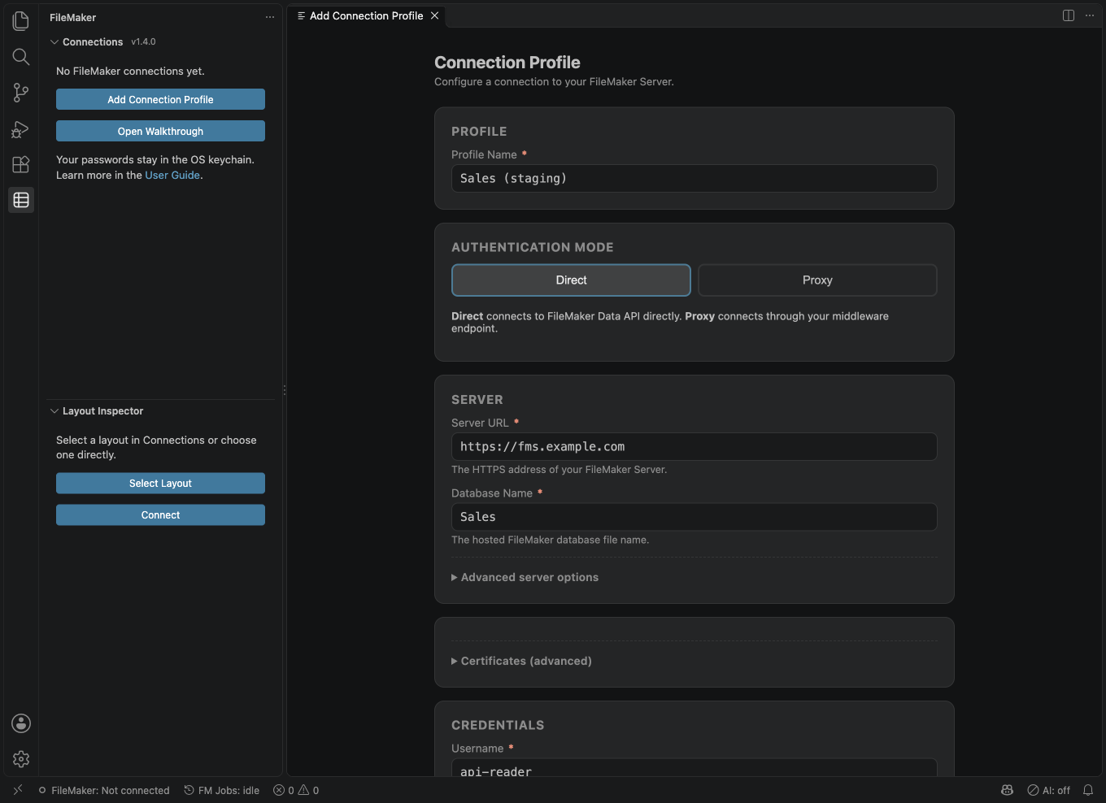Collapse the Connections section

point(54,41)
